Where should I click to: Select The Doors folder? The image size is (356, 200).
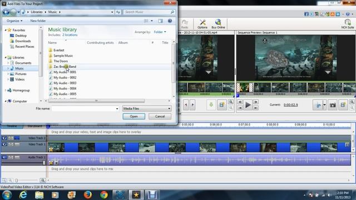[x=61, y=61]
